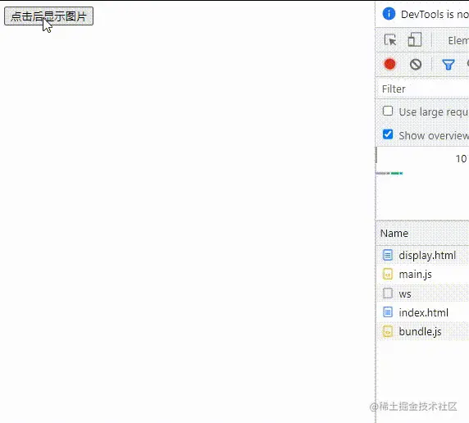Click the bundle.js script file icon
469x423 pixels.
pos(388,331)
